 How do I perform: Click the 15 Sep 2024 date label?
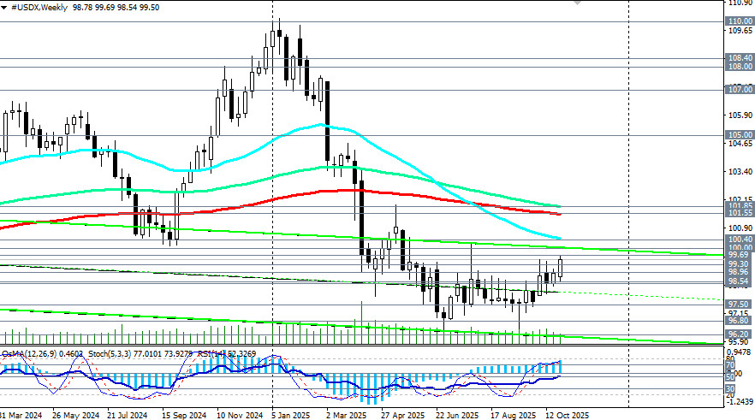(x=184, y=415)
